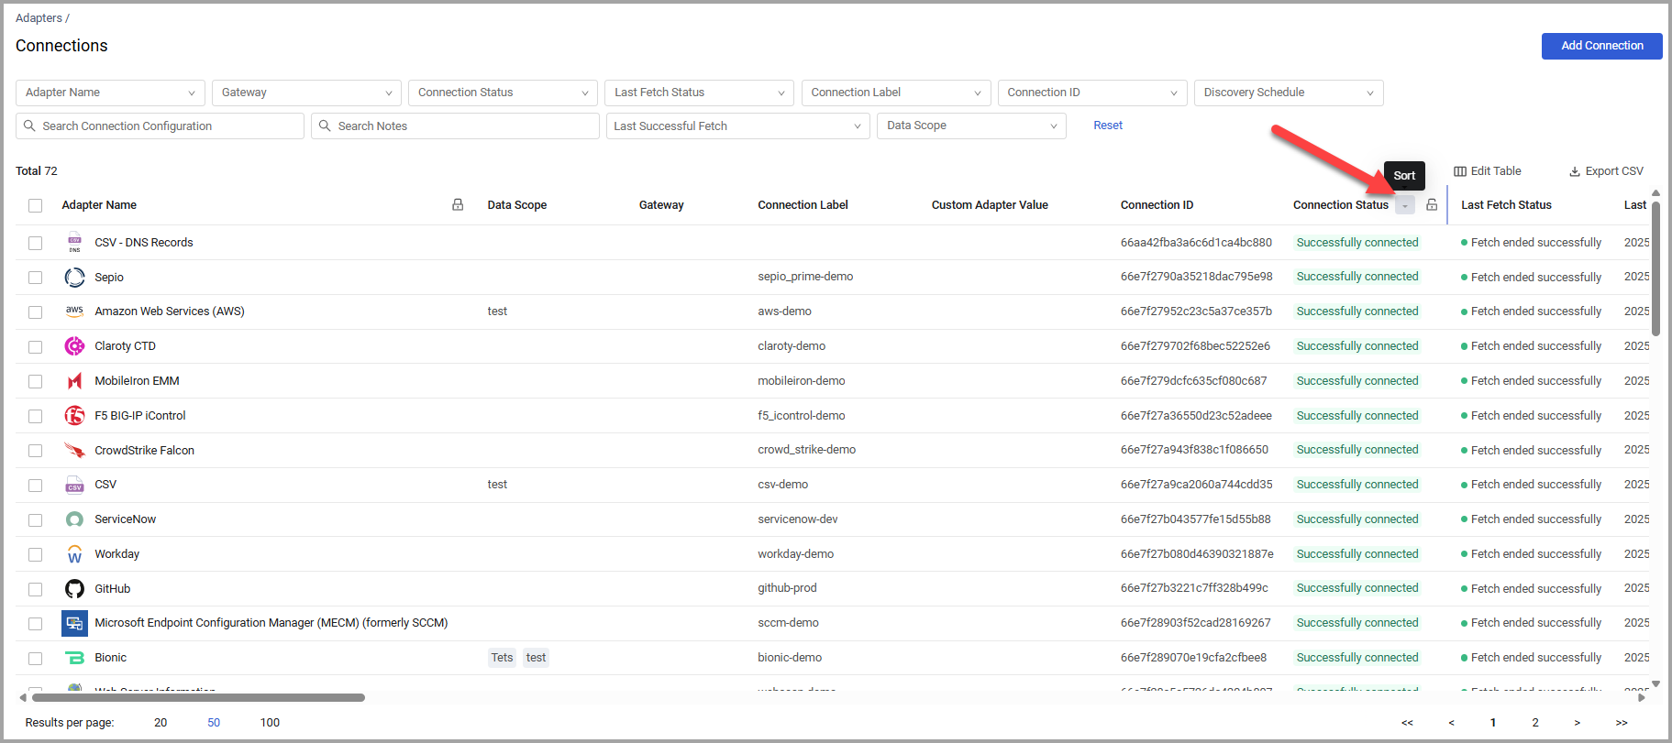1672x743 pixels.
Task: Export the table as CSV
Action: pos(1606,171)
